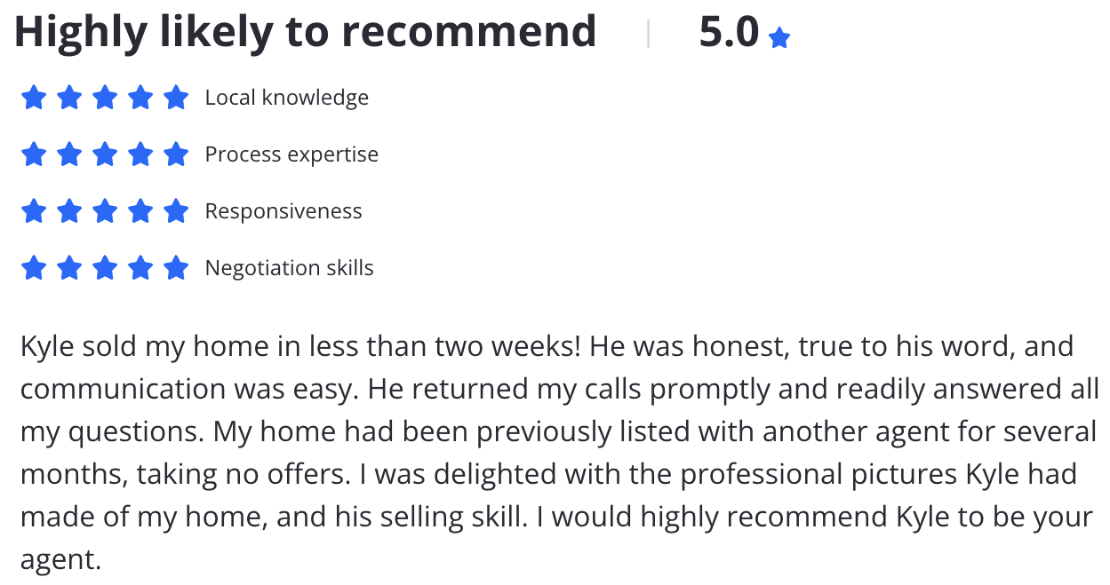Screen dimensions: 1110x585
Task: Click the fourth star of Negotiation skills
Action: coord(140,268)
